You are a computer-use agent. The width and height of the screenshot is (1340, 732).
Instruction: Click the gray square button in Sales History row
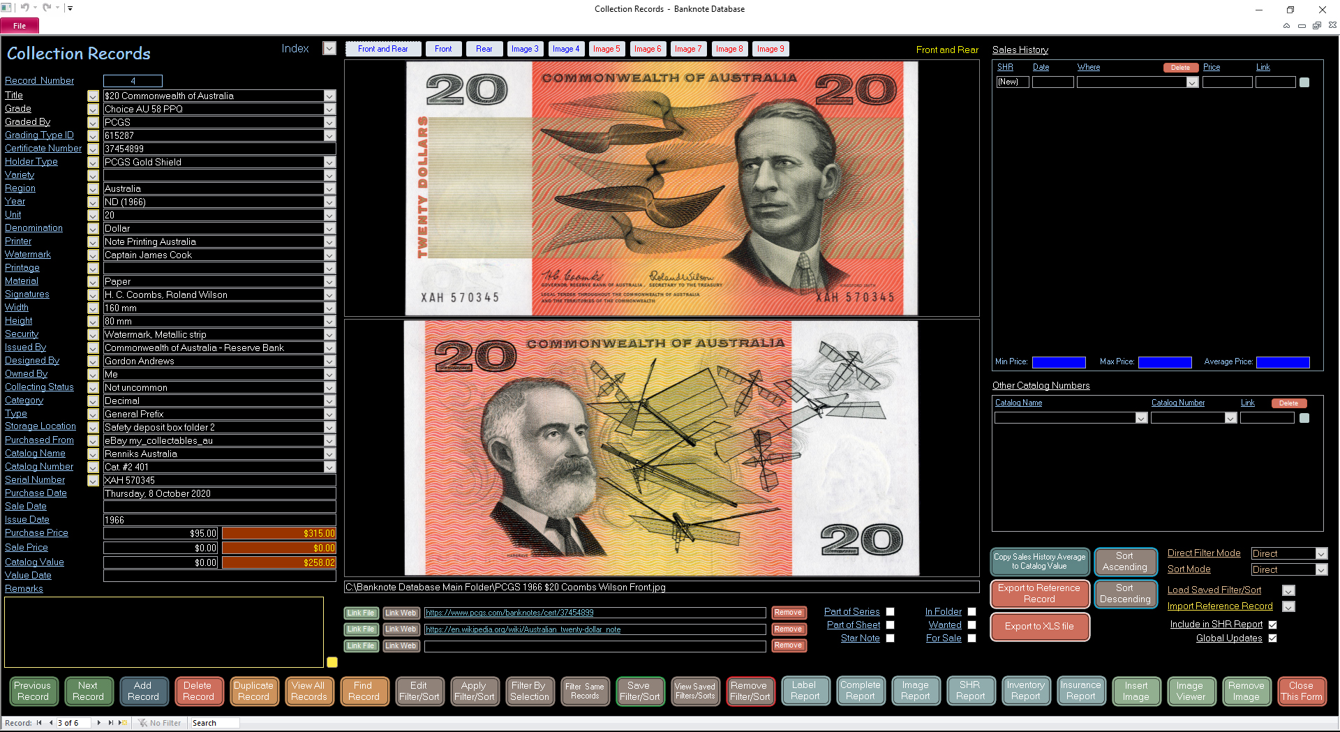coord(1304,82)
